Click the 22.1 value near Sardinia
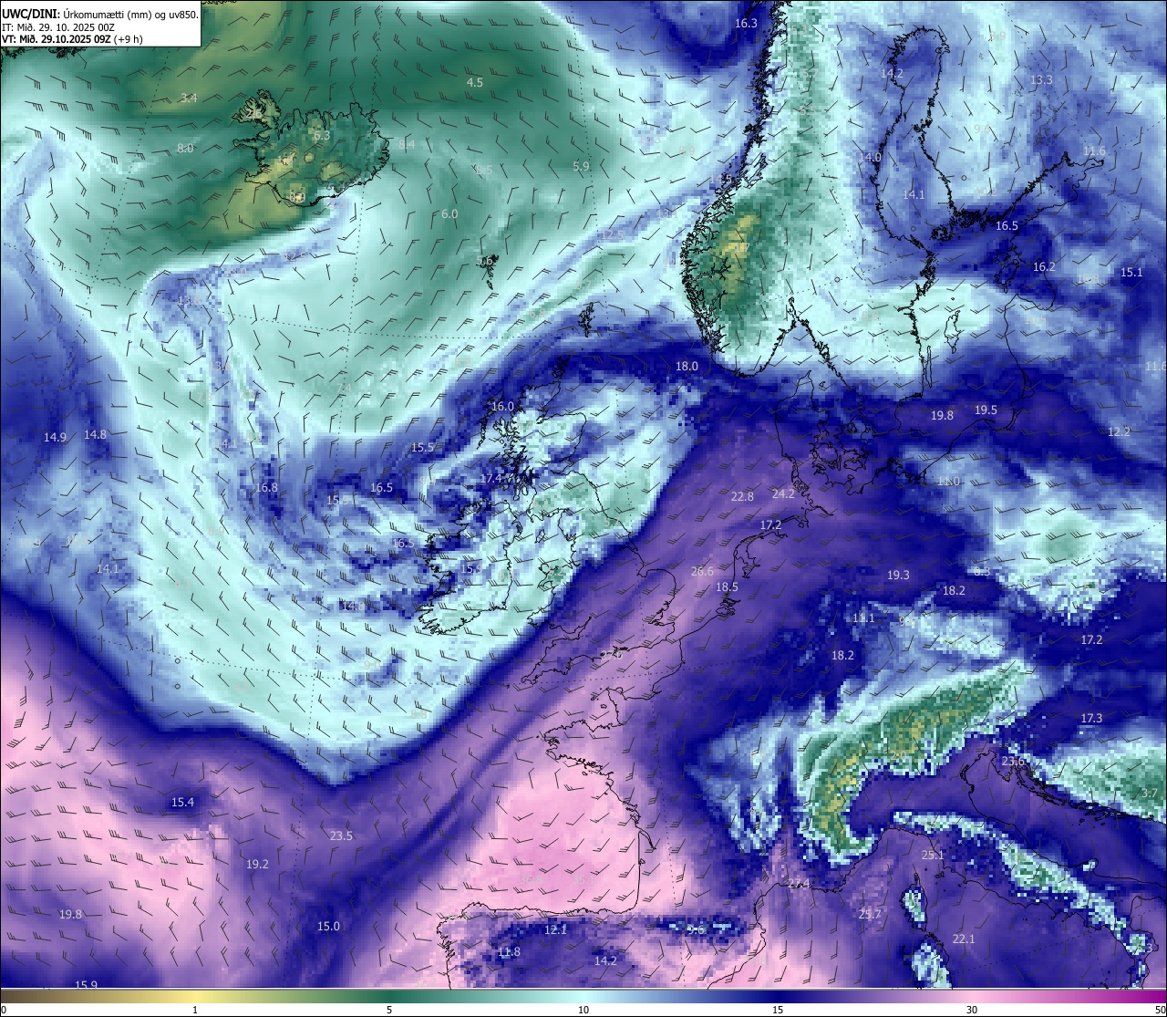 [964, 939]
